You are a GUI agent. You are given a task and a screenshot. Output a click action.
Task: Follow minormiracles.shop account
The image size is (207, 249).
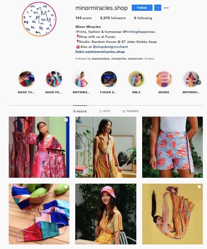[x=142, y=7]
